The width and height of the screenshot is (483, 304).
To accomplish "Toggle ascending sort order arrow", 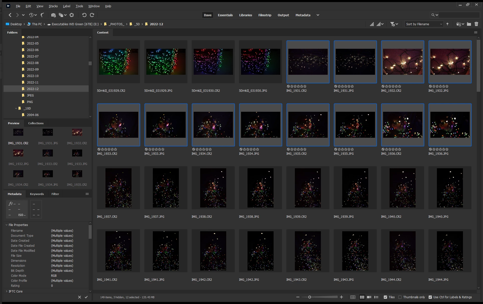I will point(447,24).
